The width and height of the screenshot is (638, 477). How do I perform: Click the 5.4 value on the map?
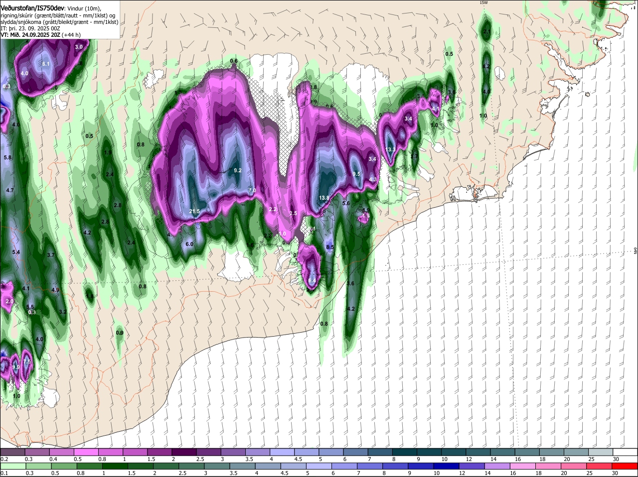point(16,252)
